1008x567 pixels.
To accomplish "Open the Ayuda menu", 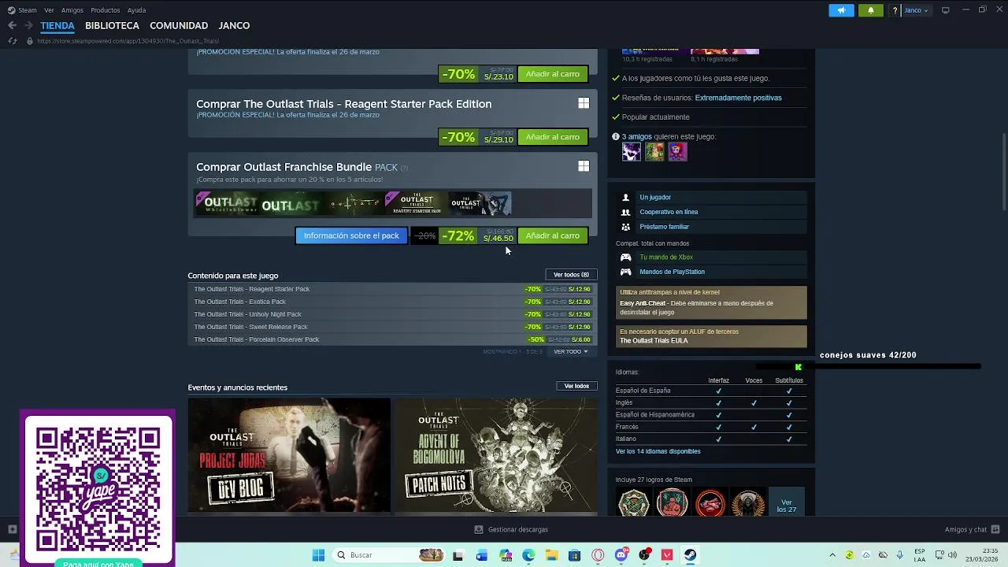I will (136, 10).
